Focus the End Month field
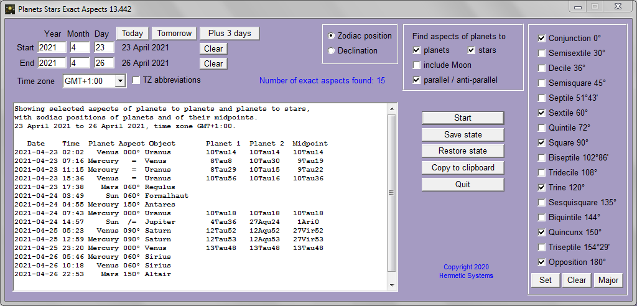Viewport: 637px width, 306px height. (80, 63)
